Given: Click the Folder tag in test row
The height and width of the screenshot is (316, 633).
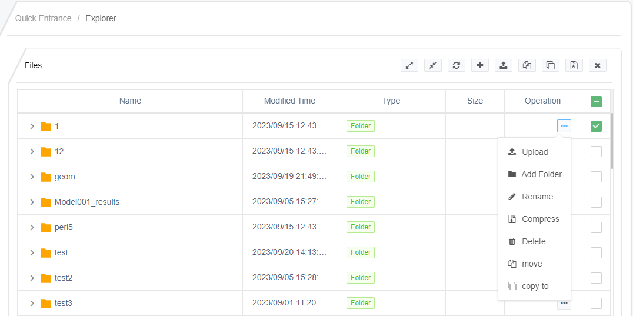Looking at the screenshot, I should click(361, 252).
